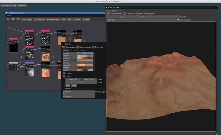Click the Top view button
Screen dimensions: 221x135
tap(108, 14)
